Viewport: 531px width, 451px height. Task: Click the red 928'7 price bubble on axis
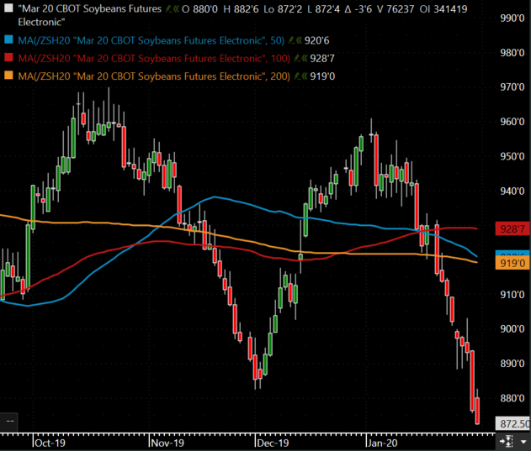point(512,229)
